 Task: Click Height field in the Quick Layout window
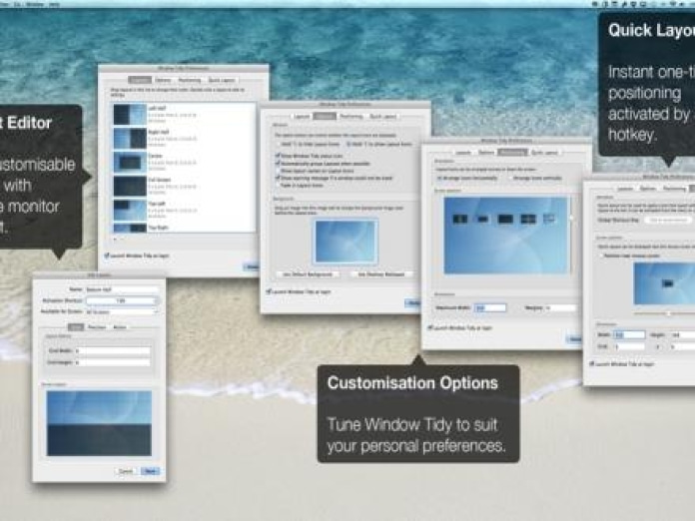[683, 335]
